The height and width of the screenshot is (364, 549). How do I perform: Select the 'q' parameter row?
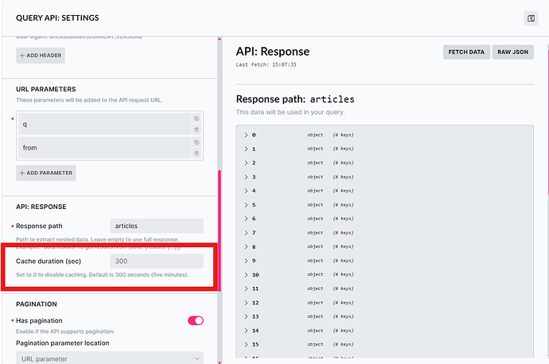point(103,125)
